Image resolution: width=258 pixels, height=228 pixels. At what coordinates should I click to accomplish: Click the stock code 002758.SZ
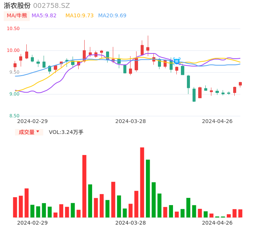click(52, 6)
